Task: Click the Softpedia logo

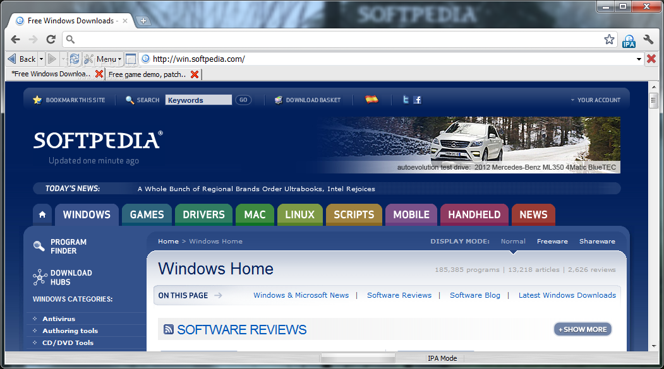Action: tap(99, 140)
